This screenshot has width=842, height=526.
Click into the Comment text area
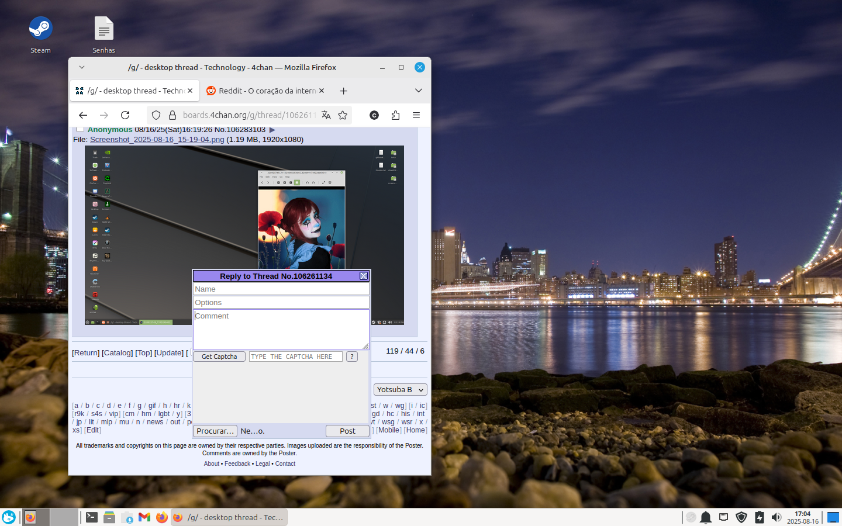point(281,329)
